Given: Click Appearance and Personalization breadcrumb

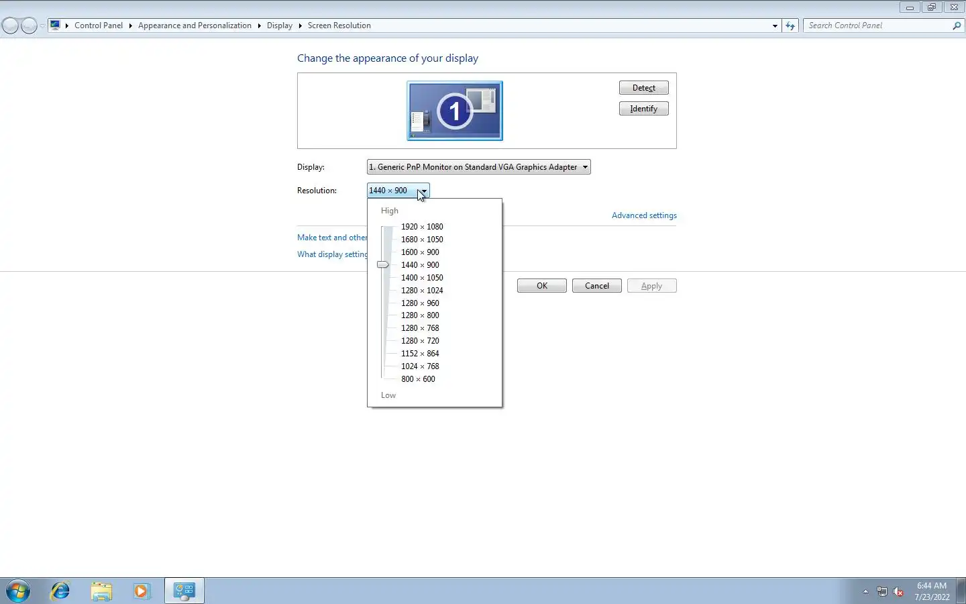Looking at the screenshot, I should tap(195, 26).
